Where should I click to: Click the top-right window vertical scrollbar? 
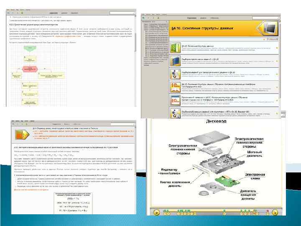point(280,69)
